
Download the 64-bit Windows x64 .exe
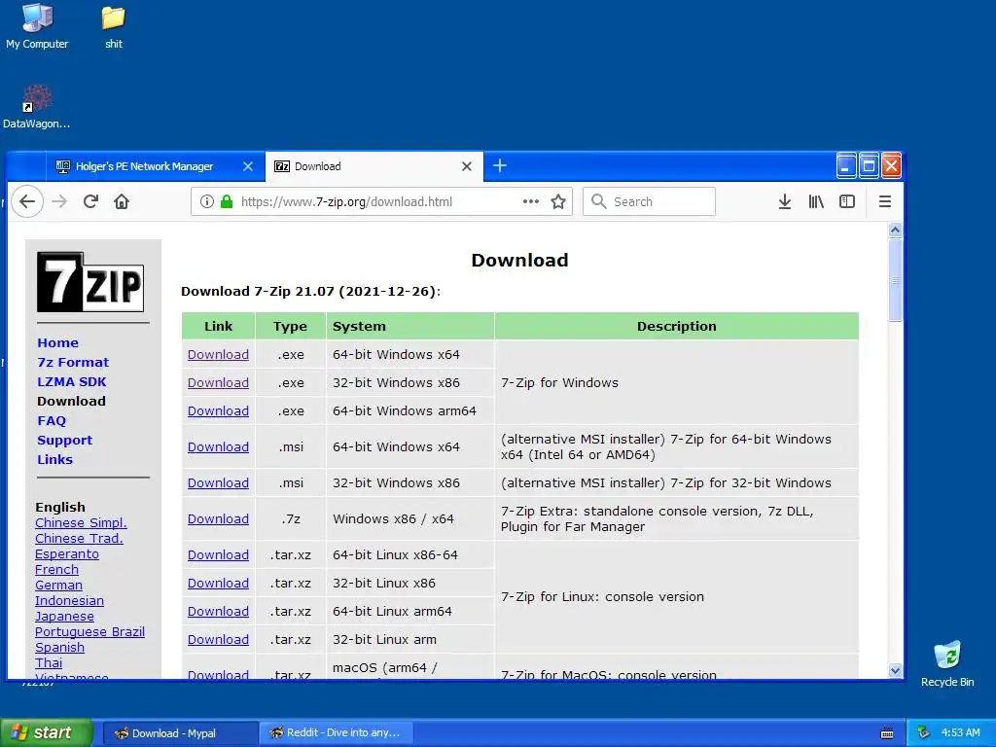(218, 354)
